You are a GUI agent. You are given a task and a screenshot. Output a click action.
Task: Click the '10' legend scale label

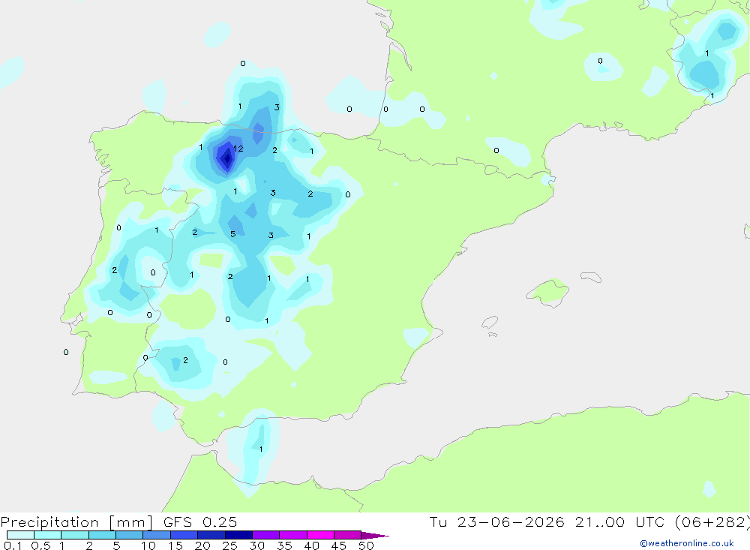tap(148, 545)
